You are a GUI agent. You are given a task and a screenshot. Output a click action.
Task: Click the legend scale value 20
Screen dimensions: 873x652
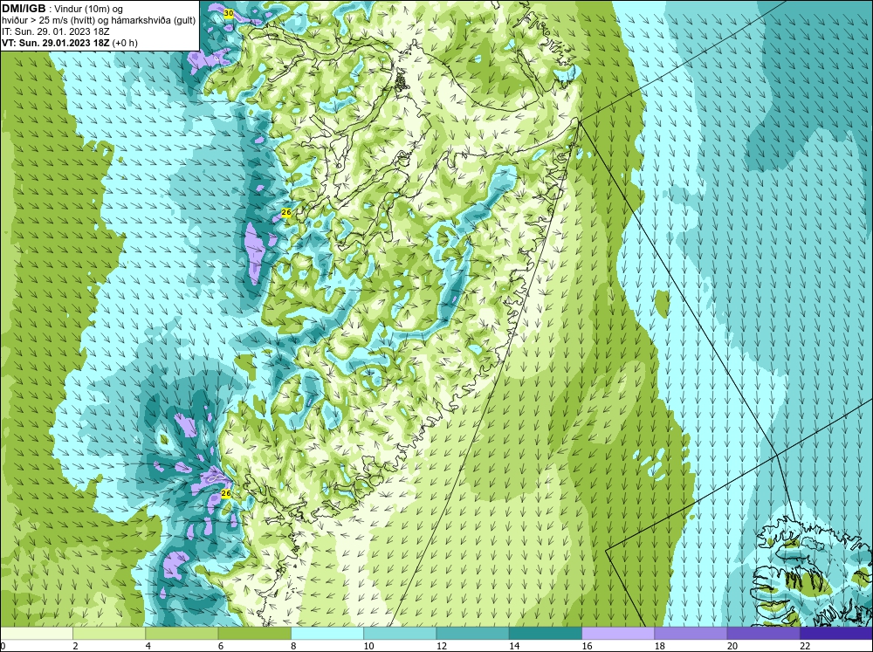tap(732, 646)
